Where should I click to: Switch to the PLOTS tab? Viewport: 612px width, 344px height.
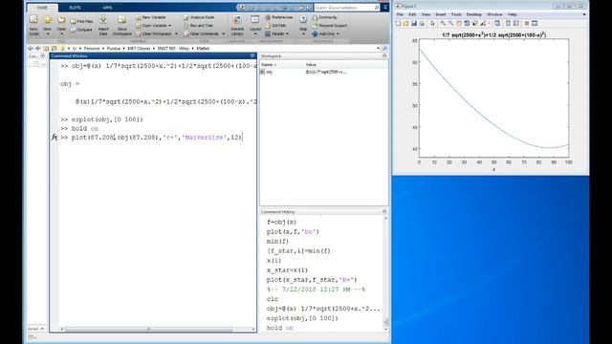(75, 8)
